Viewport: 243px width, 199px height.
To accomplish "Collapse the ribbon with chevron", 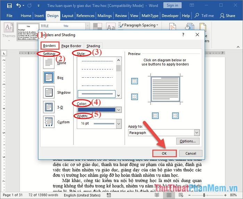I will pyautogui.click(x=238, y=47).
